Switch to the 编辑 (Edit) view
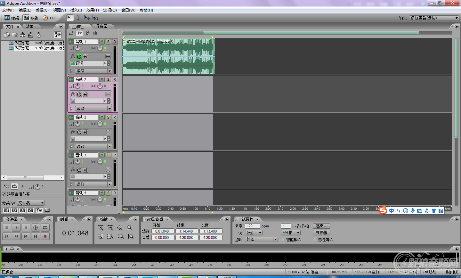Image resolution: width=461 pixels, height=278 pixels. 12,18
